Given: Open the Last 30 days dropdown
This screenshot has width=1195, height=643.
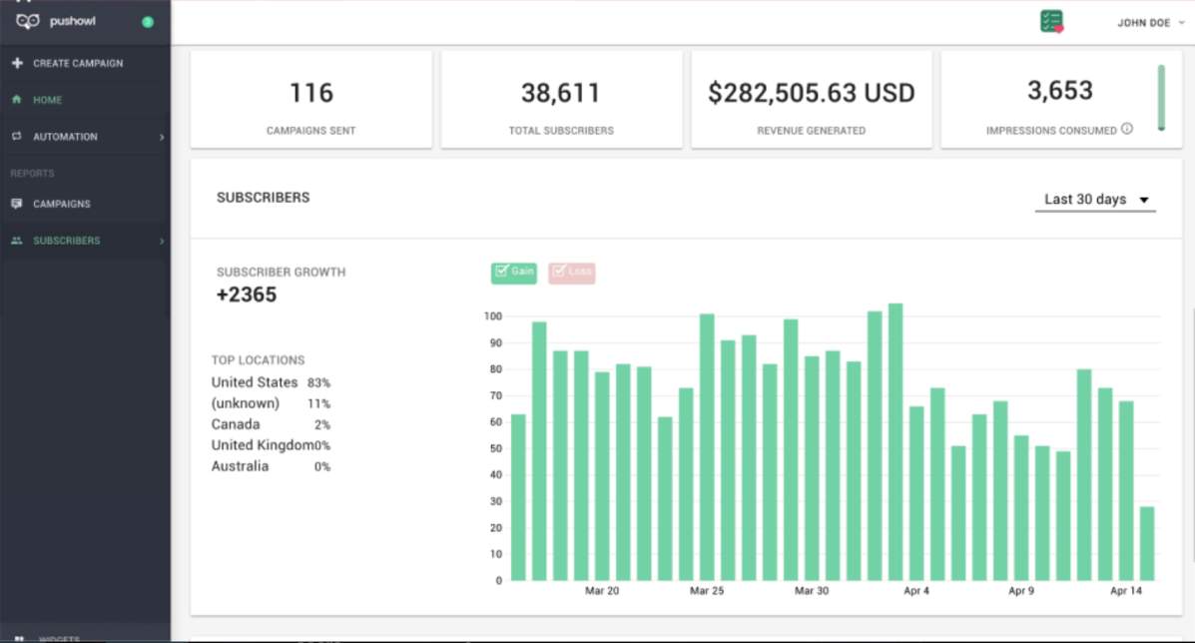Looking at the screenshot, I should (1095, 200).
